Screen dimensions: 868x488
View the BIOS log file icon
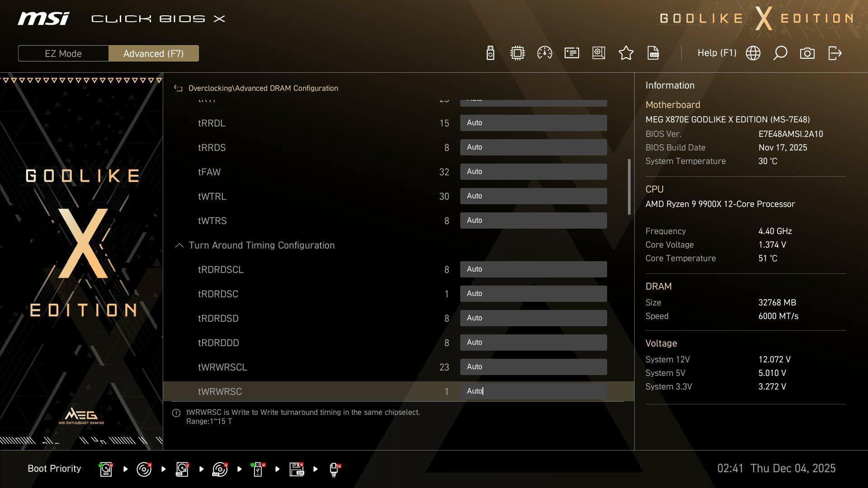653,53
